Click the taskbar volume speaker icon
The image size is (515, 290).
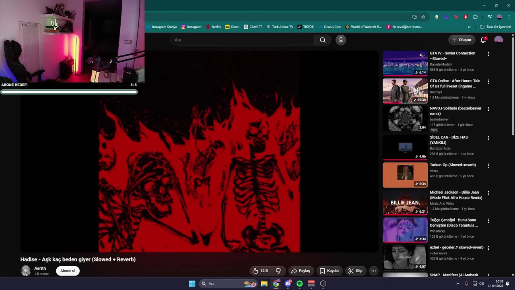pyautogui.click(x=482, y=284)
